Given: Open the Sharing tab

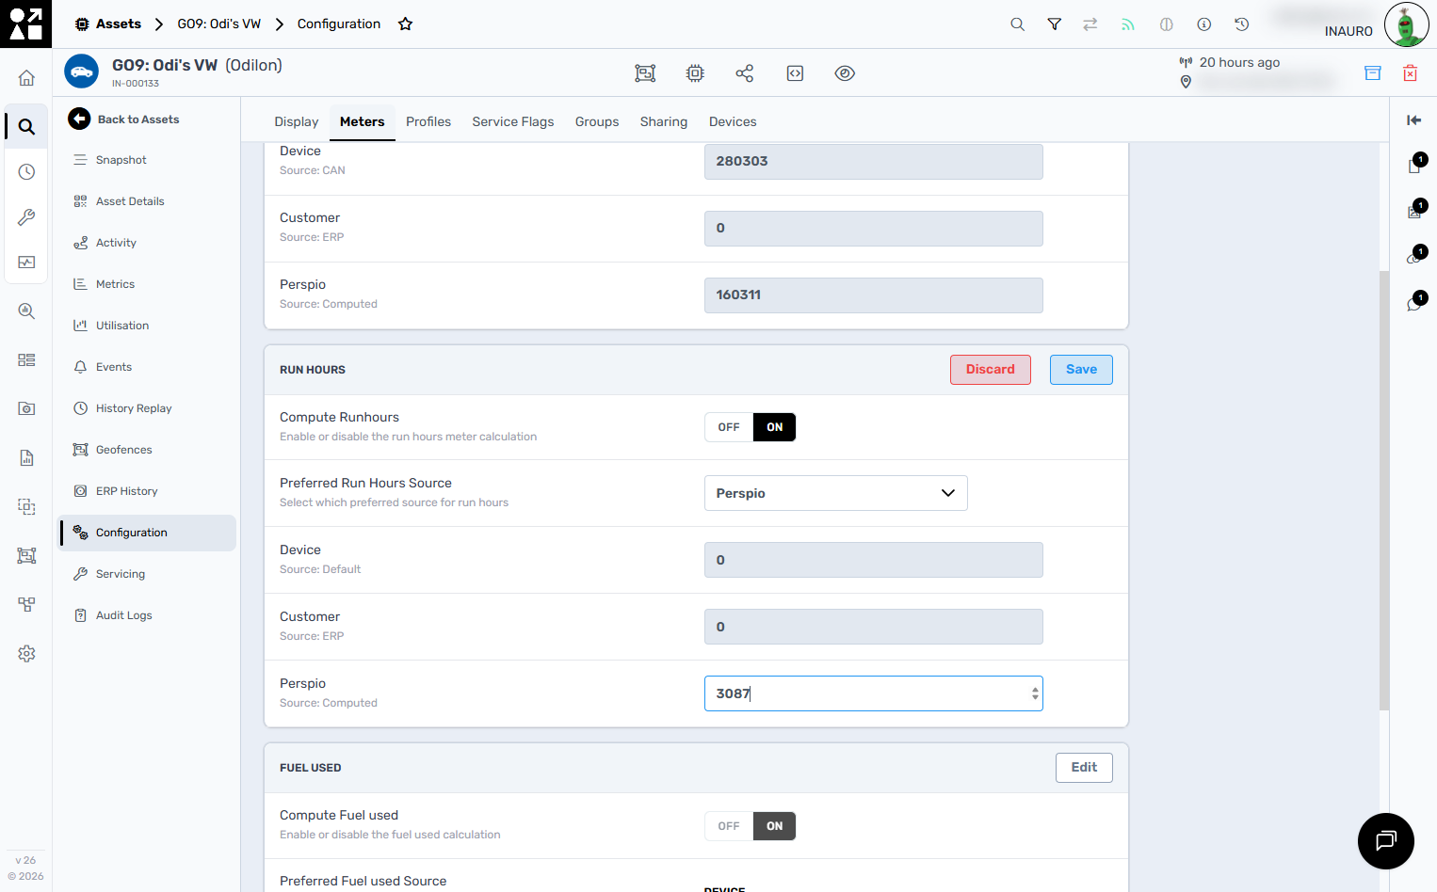Looking at the screenshot, I should point(664,121).
